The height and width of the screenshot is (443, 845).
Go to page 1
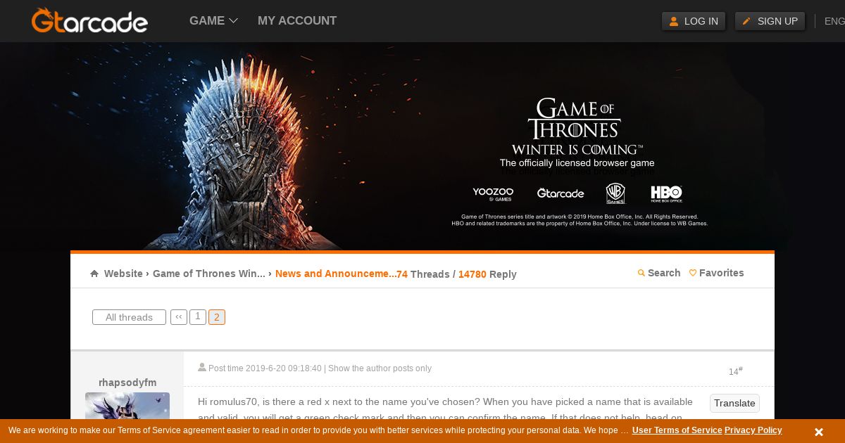pos(198,316)
